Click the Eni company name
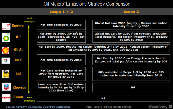 point(18,74)
